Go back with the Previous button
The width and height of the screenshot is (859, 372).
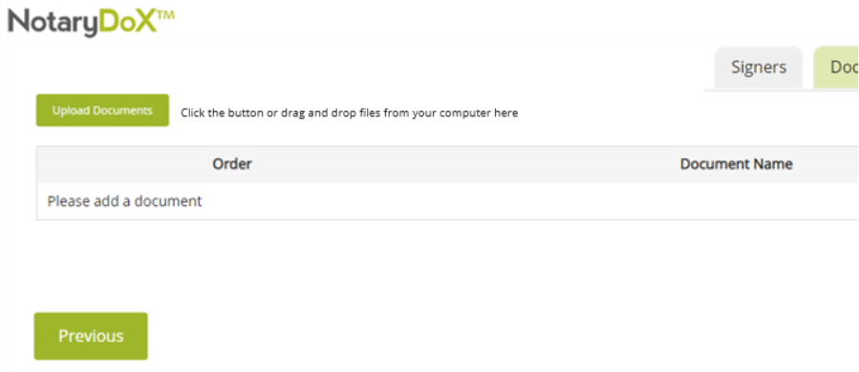pos(91,336)
